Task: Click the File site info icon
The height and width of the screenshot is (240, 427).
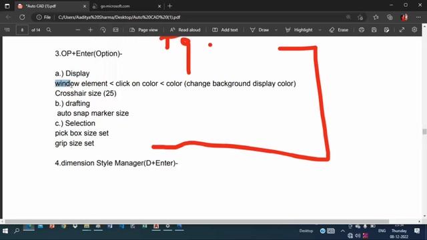Action: pos(43,17)
